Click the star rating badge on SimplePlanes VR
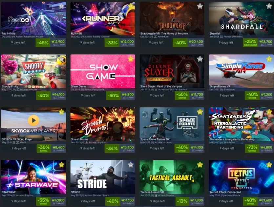 click(269, 59)
